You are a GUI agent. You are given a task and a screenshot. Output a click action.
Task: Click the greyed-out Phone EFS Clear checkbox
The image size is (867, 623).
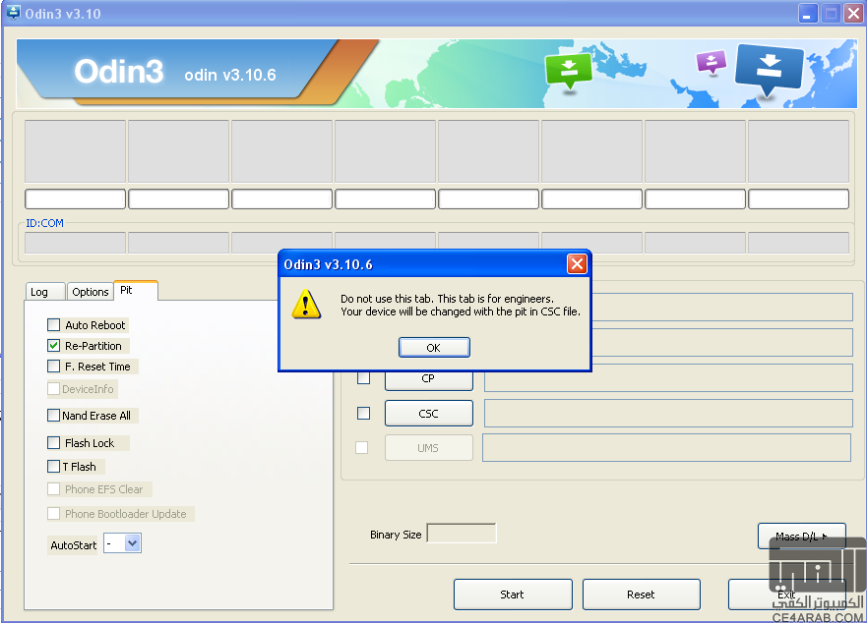pos(54,488)
